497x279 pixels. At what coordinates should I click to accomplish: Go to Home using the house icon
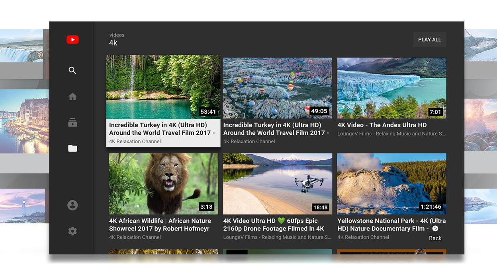72,97
